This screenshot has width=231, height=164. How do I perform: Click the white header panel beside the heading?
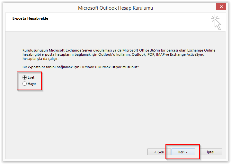click(125, 22)
